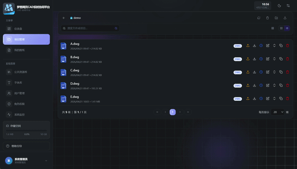The image size is (297, 169).
Task: Click the blue file icon of E.dwg
Action: pos(63,99)
